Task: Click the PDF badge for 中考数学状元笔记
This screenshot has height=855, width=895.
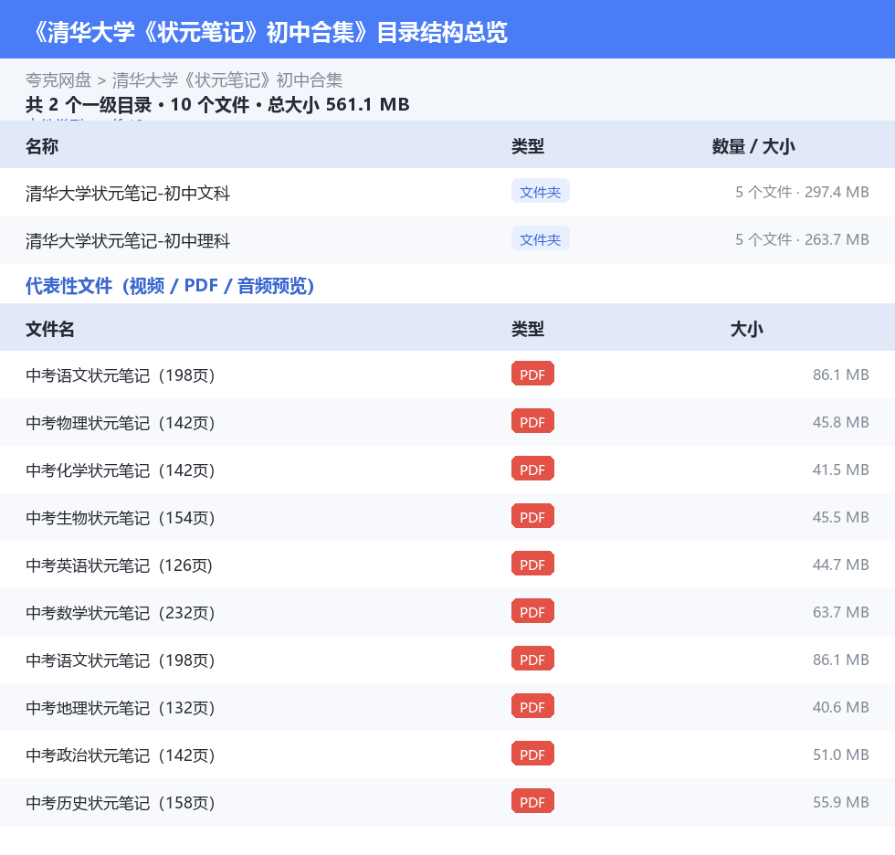Action: pyautogui.click(x=532, y=611)
